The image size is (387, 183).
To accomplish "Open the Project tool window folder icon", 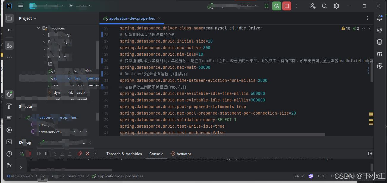I will click(9, 18).
